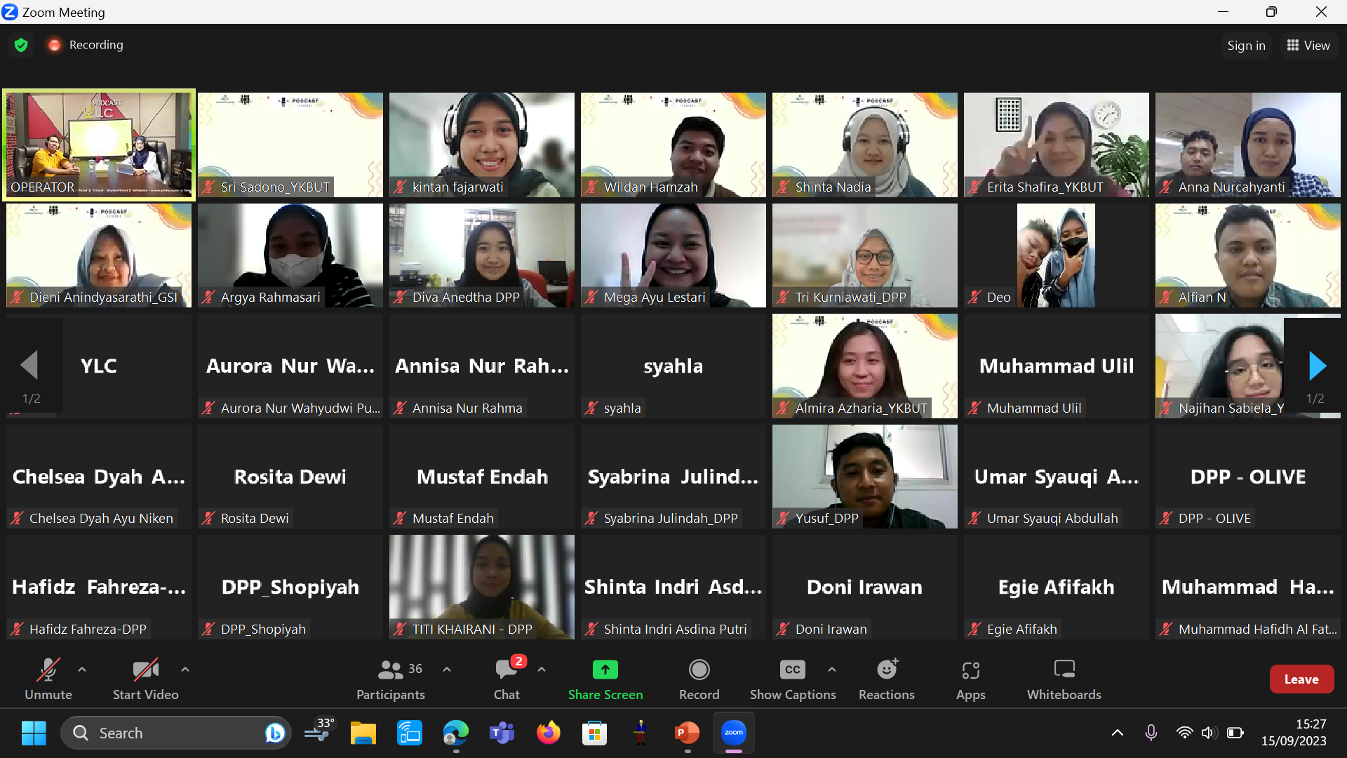This screenshot has width=1347, height=758.
Task: Click the red Leave button
Action: [1301, 679]
